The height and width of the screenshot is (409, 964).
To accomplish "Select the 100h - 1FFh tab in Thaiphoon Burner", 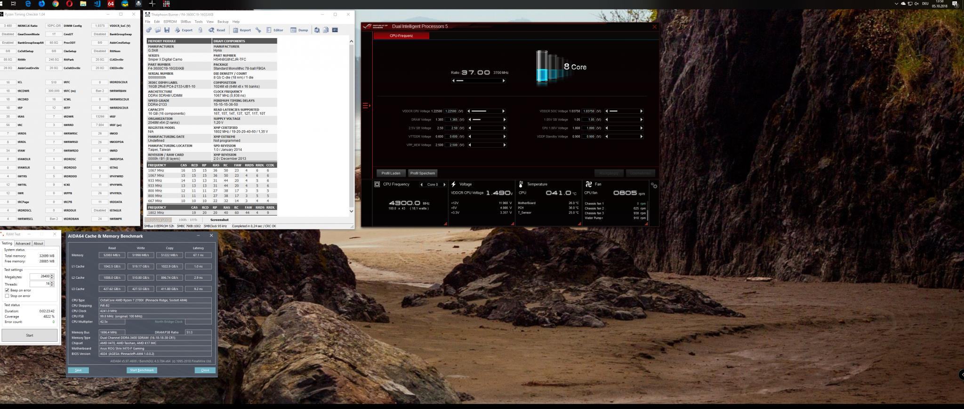I will pos(188,220).
